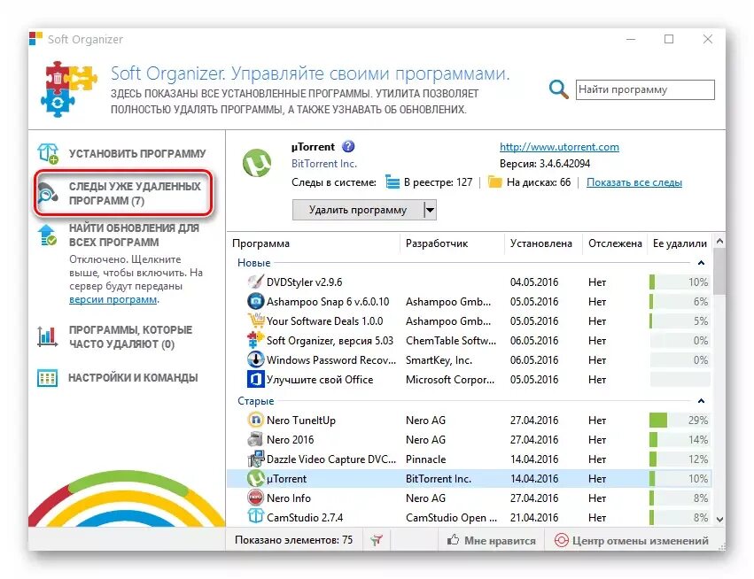The width and height of the screenshot is (754, 579).
Task: Click the BitTorrent Inc. developer link
Action: pyautogui.click(x=324, y=164)
